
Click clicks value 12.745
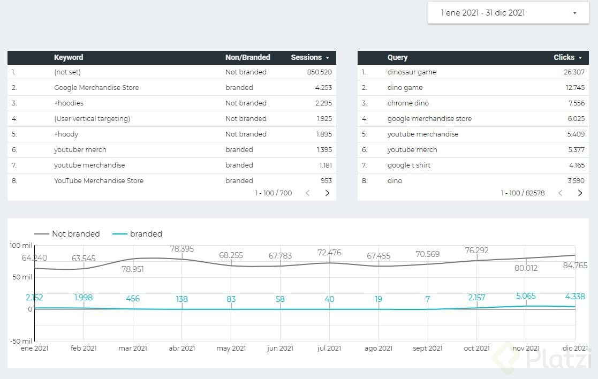click(575, 88)
